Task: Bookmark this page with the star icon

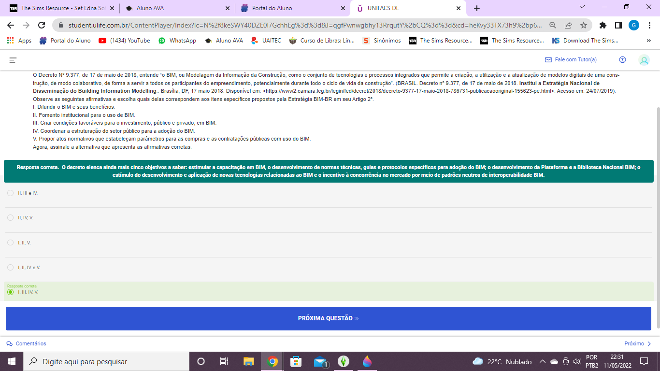Action: (x=584, y=25)
